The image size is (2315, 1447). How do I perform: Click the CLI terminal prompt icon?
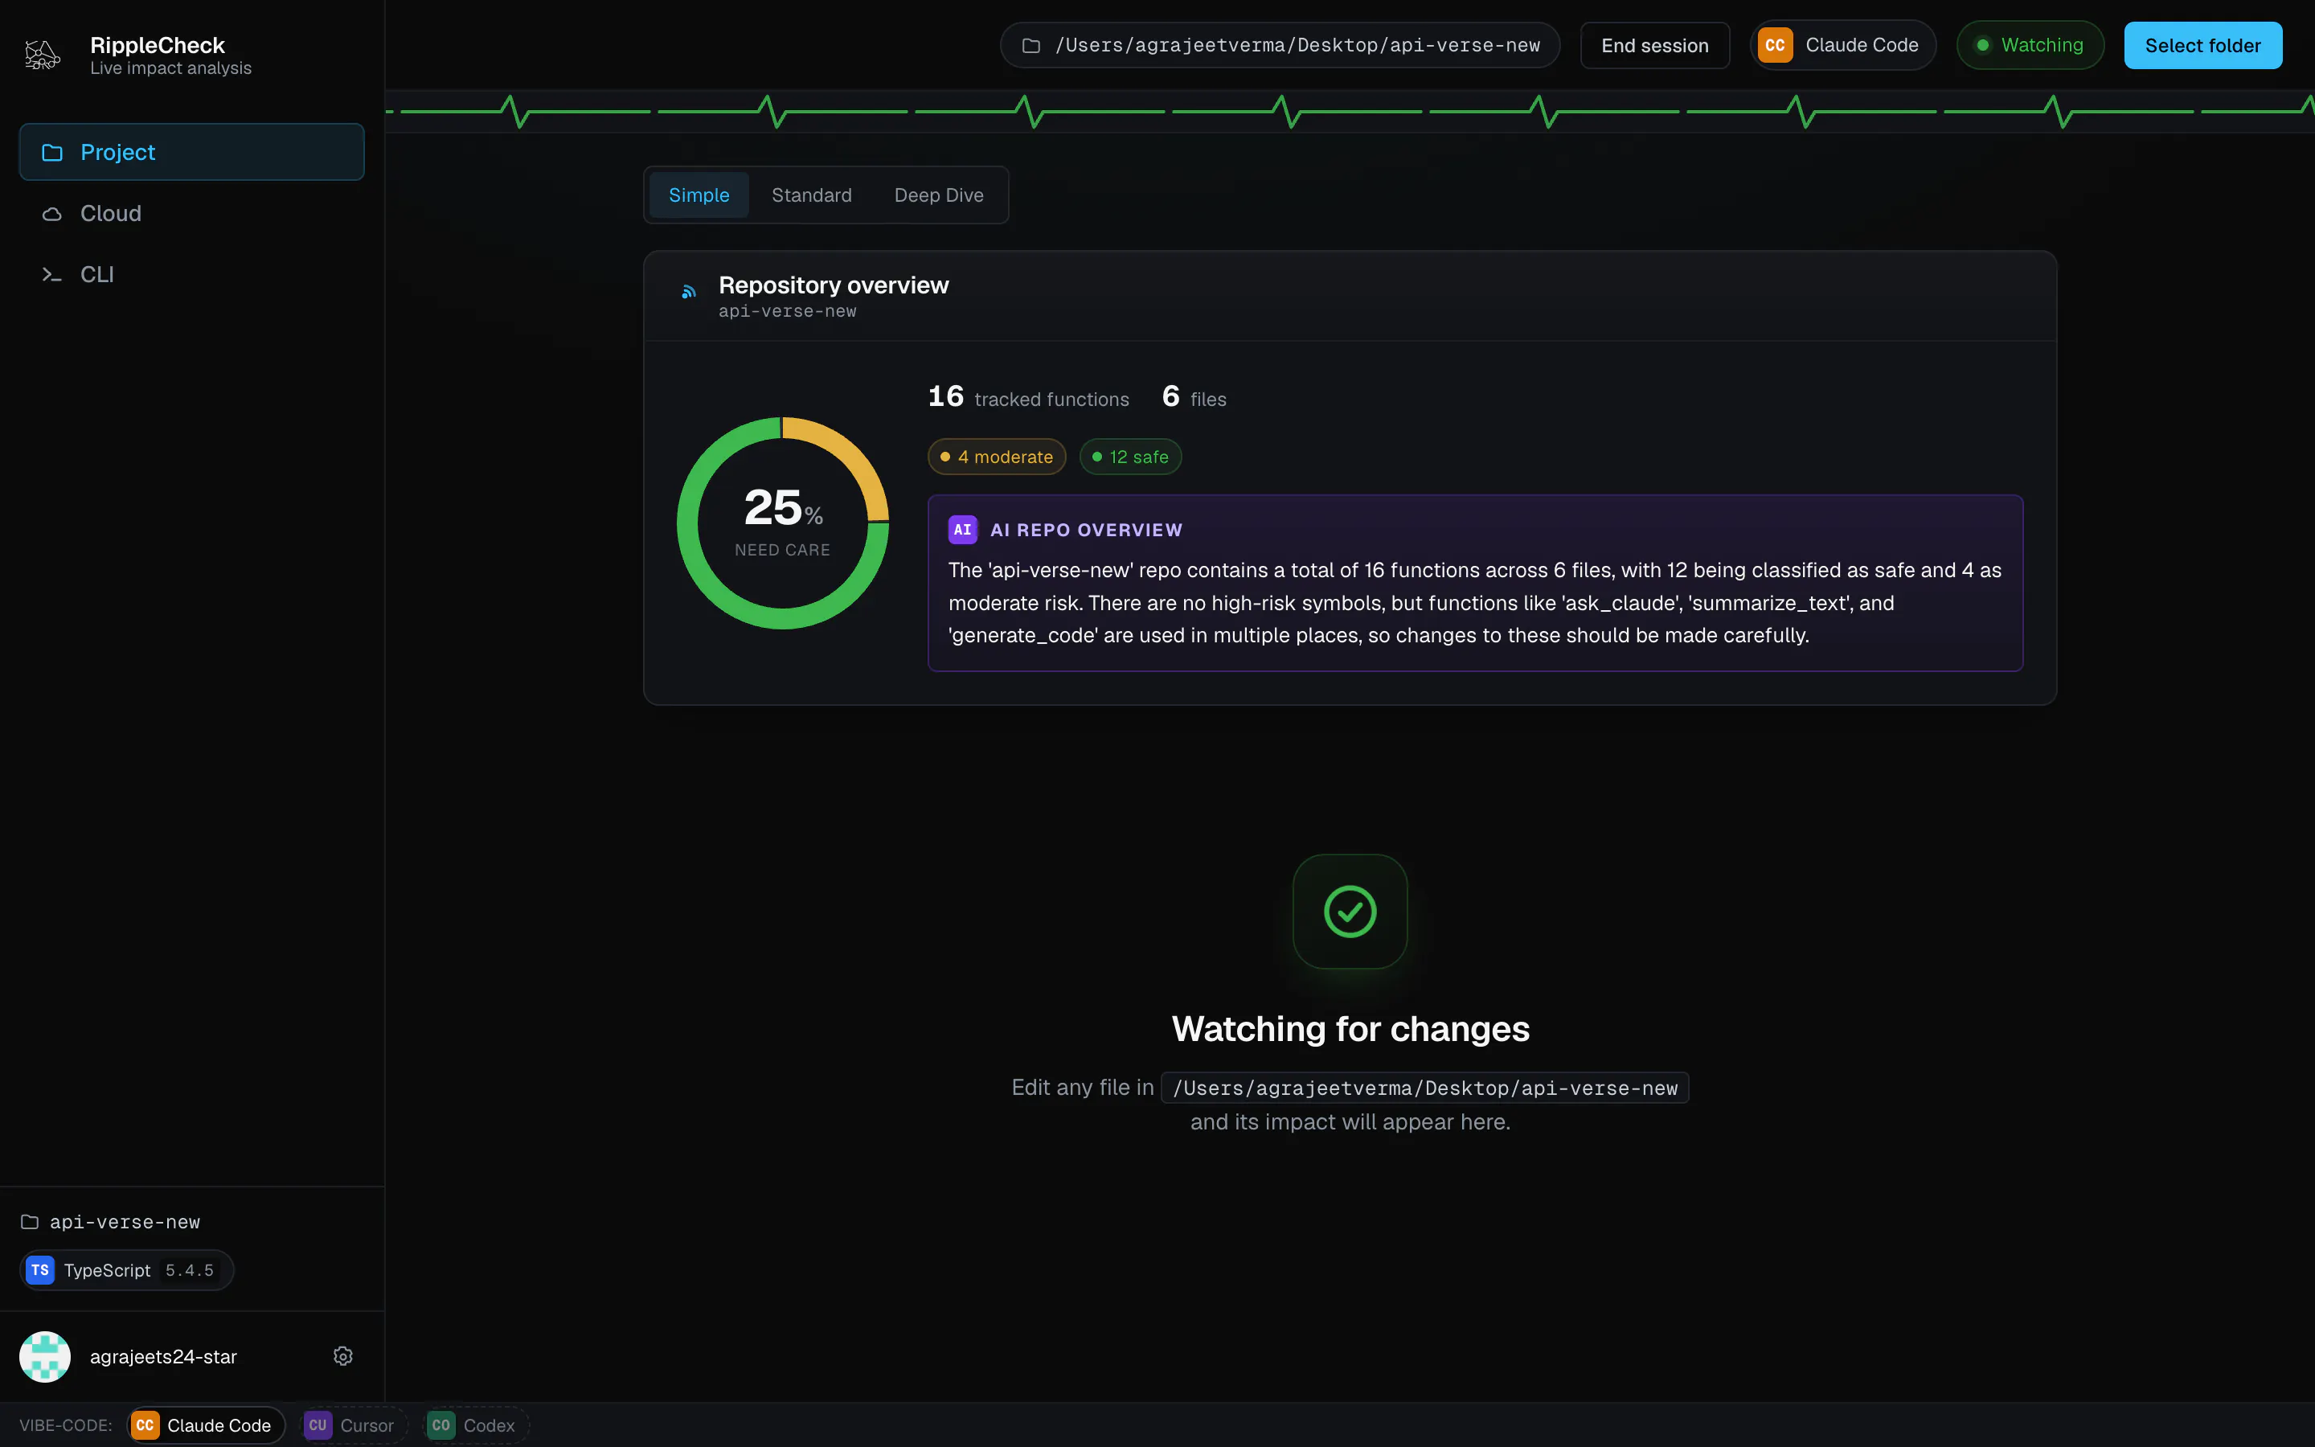51,275
